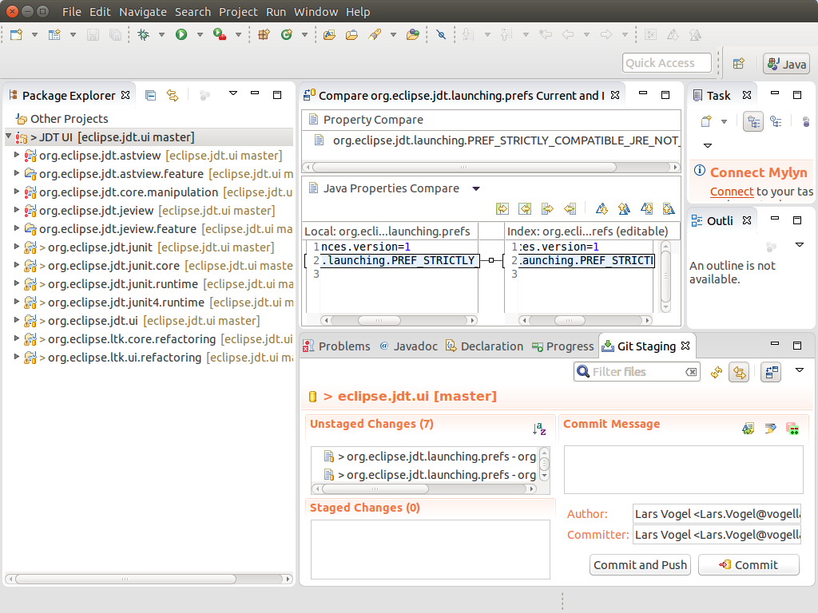
Task: Open the File menu
Action: 71,12
